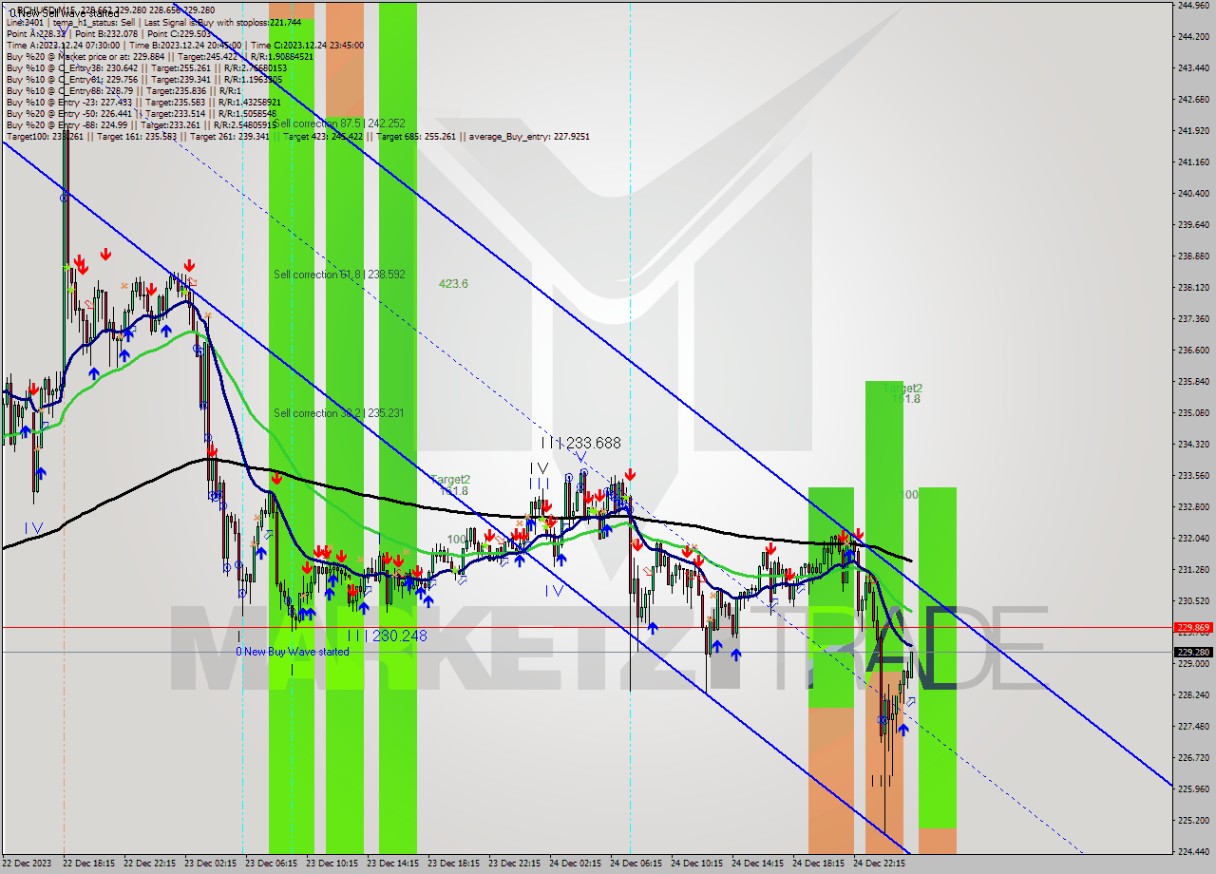Select the 224.440 price axis label
Screen dimensions: 1216x874
(1193, 851)
